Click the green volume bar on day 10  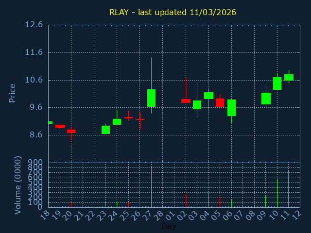click(x=277, y=193)
